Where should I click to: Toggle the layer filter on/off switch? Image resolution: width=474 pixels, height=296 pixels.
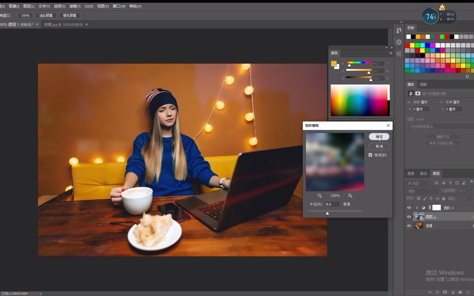click(x=472, y=181)
